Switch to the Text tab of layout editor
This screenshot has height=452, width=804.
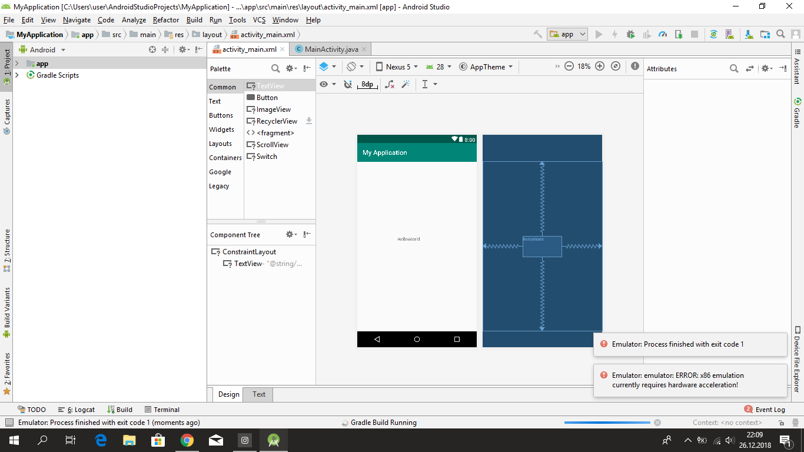259,394
